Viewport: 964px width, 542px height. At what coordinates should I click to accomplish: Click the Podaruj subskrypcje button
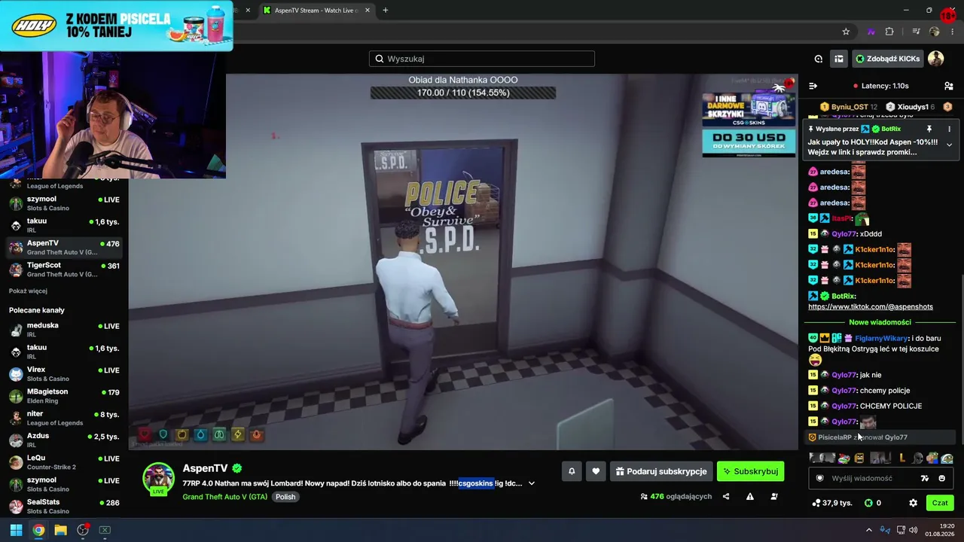[x=660, y=471]
